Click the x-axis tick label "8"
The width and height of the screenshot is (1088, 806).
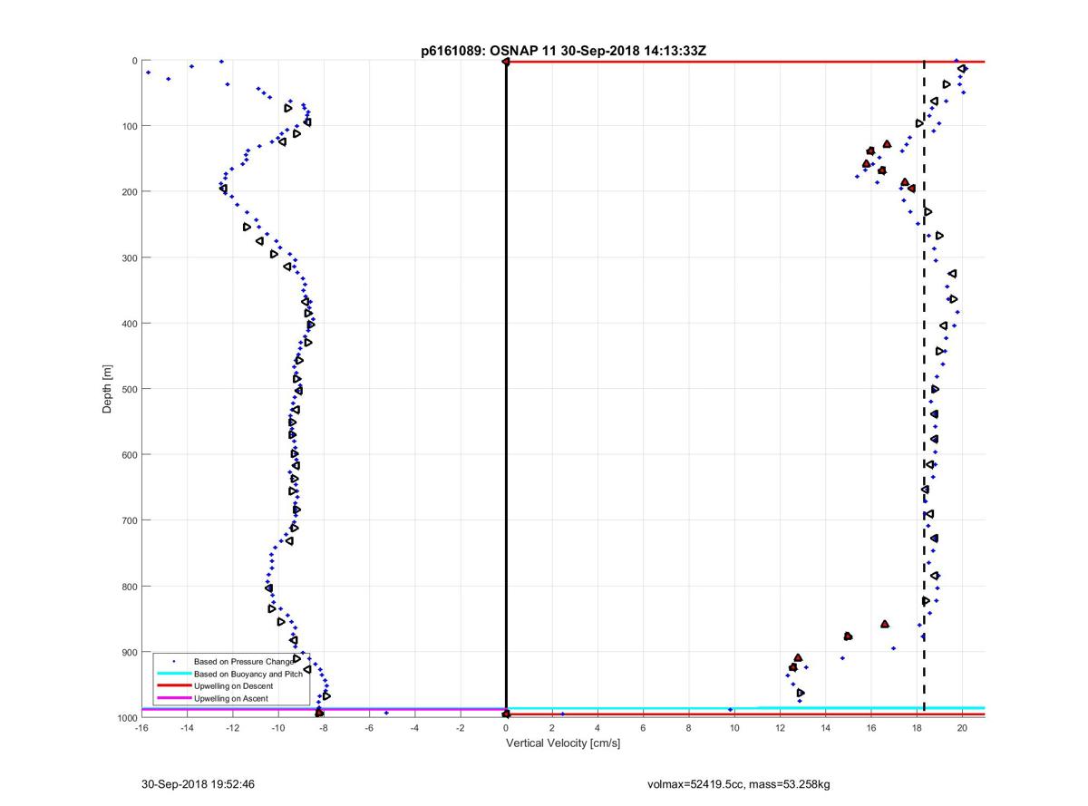[x=689, y=728]
